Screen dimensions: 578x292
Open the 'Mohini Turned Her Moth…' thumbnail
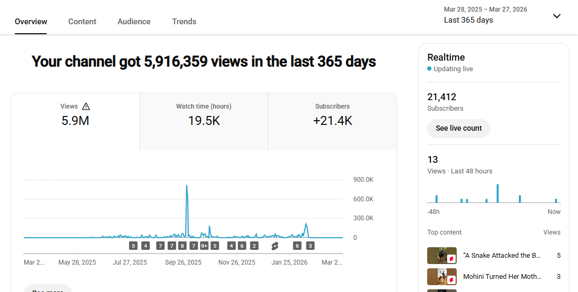tap(441, 277)
